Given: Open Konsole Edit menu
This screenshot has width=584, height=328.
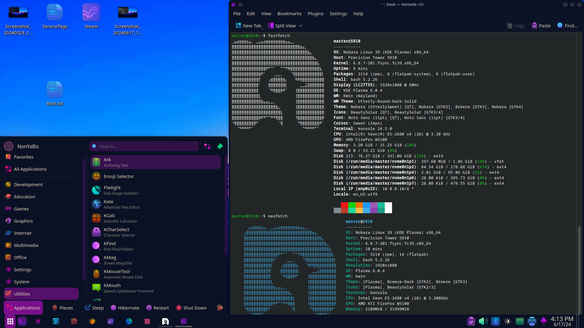Looking at the screenshot, I should click(251, 14).
